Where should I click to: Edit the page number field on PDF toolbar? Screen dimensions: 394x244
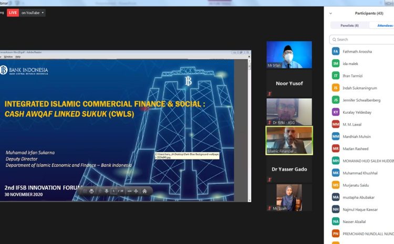click(113, 191)
